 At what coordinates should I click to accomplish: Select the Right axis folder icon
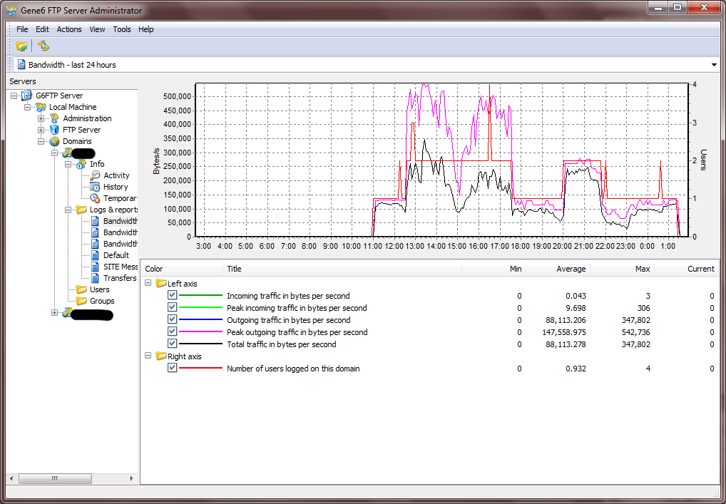pos(161,356)
